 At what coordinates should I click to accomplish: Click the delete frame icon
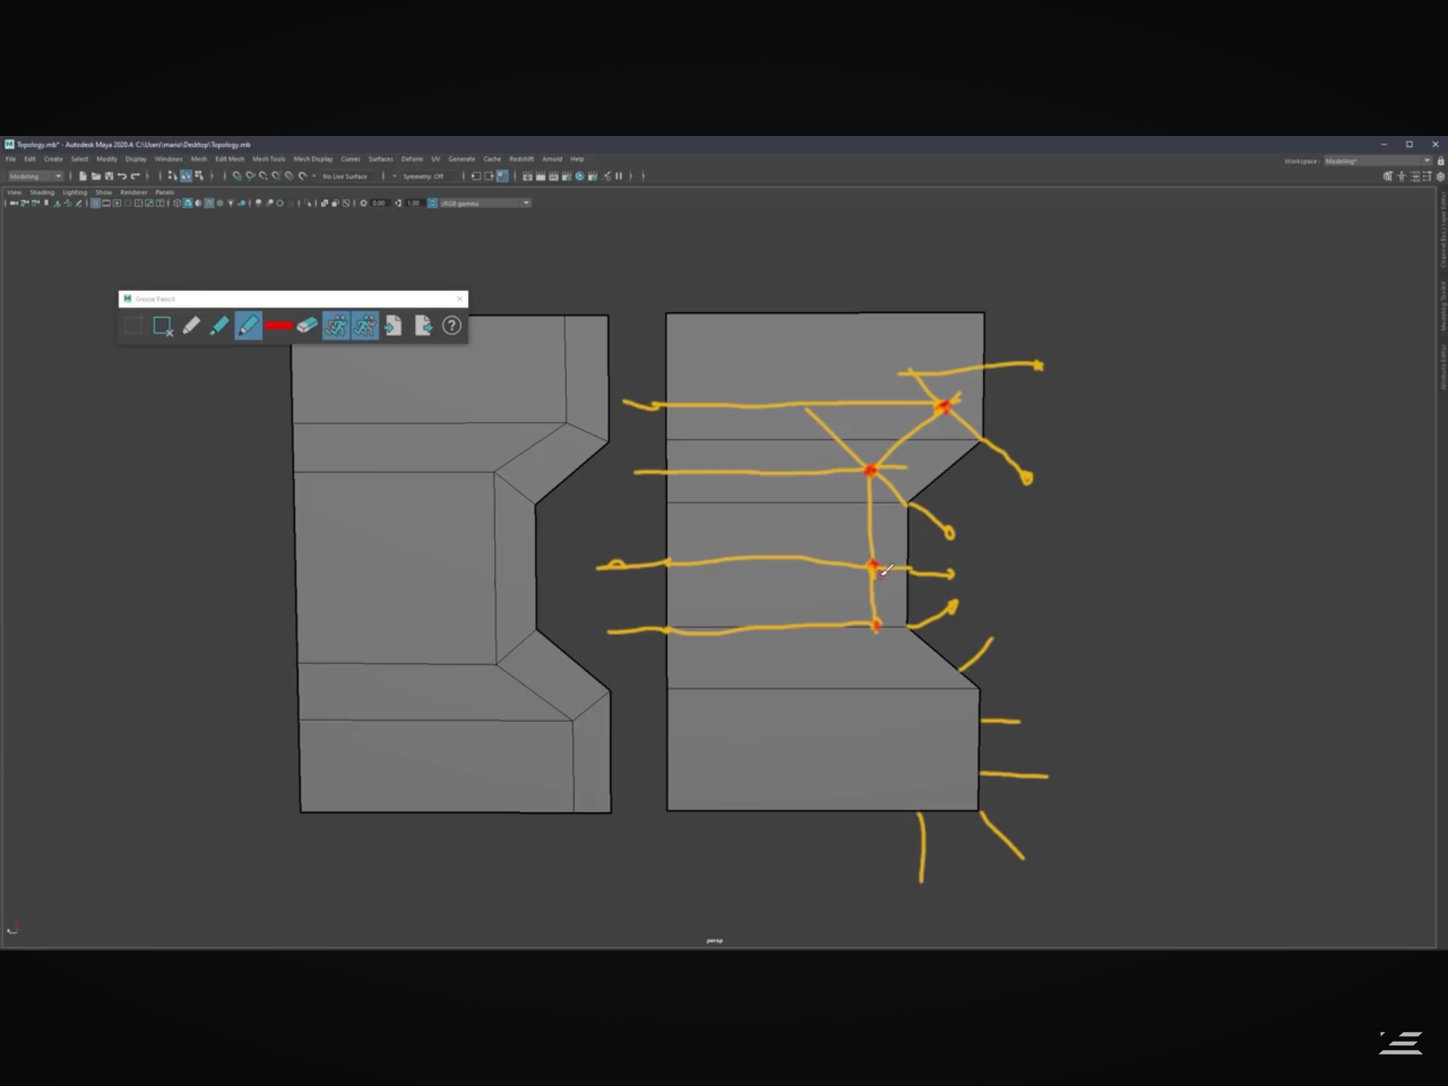163,326
